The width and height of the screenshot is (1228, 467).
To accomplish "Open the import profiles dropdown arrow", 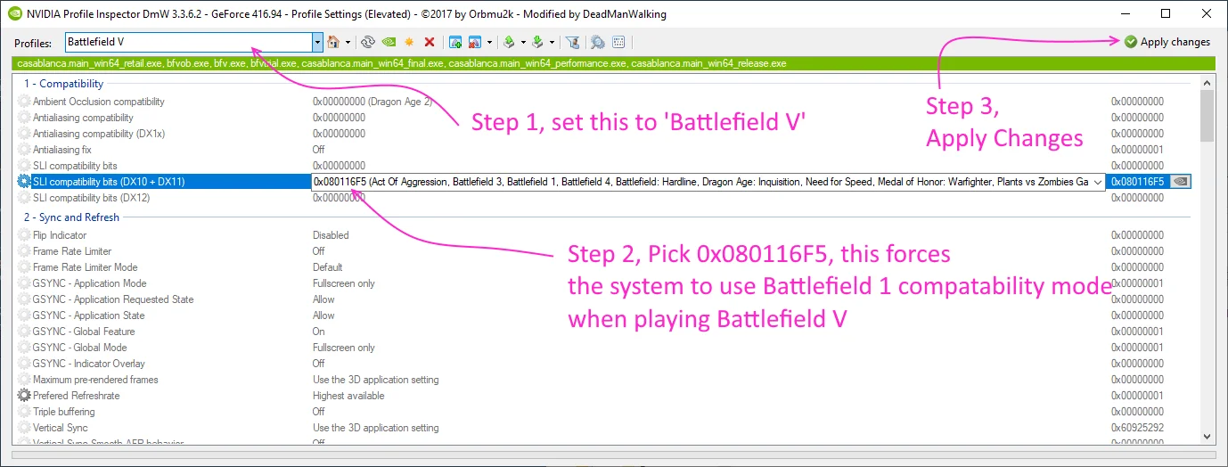I will 552,42.
